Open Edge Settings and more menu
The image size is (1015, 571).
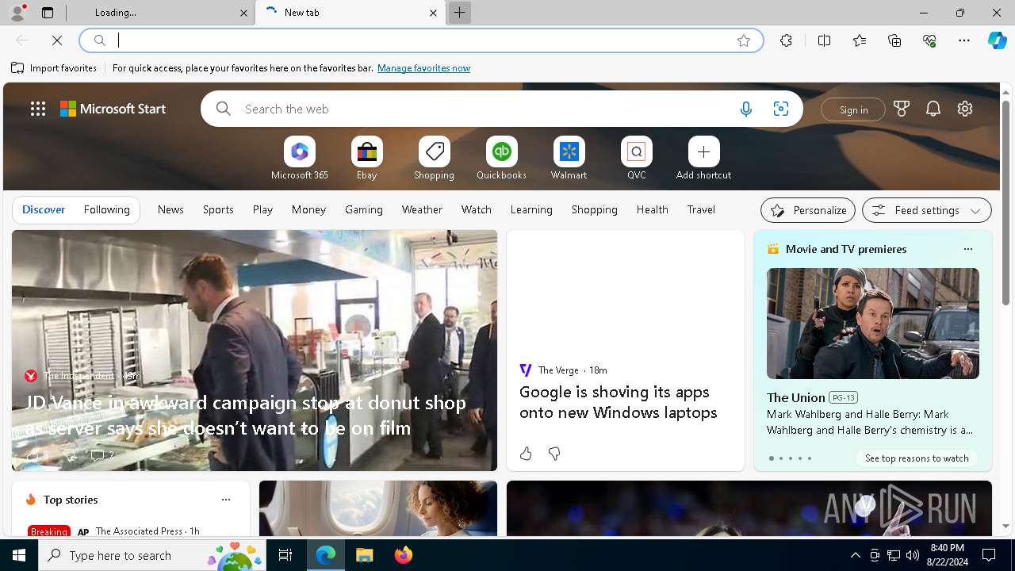click(x=964, y=40)
